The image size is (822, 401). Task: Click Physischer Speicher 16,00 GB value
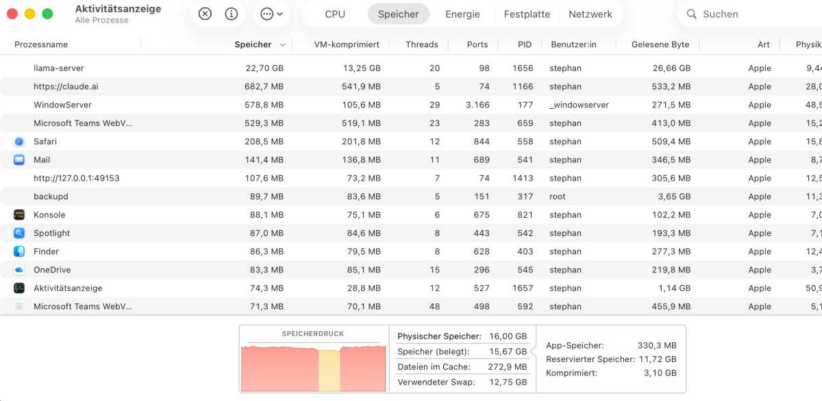point(508,337)
